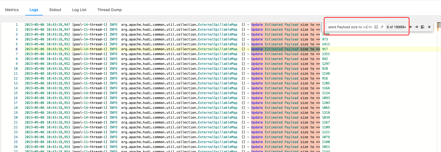Go to previous match arrow
The height and width of the screenshot is (152, 441).
(x=411, y=27)
